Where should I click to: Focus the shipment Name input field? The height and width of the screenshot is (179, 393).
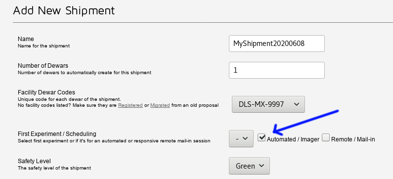tap(277, 44)
